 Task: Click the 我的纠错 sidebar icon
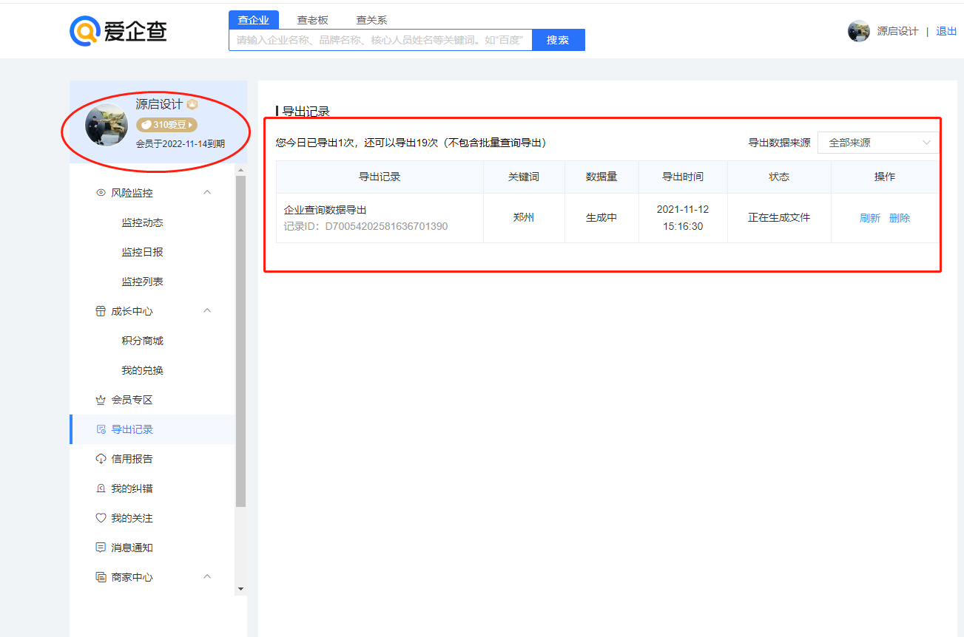tap(101, 488)
